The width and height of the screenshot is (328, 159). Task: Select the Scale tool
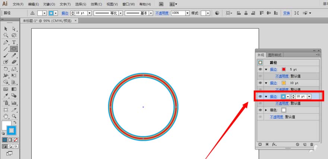pos(14,69)
